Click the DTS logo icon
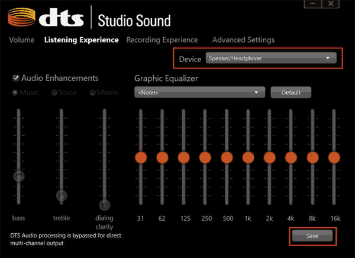 point(21,17)
